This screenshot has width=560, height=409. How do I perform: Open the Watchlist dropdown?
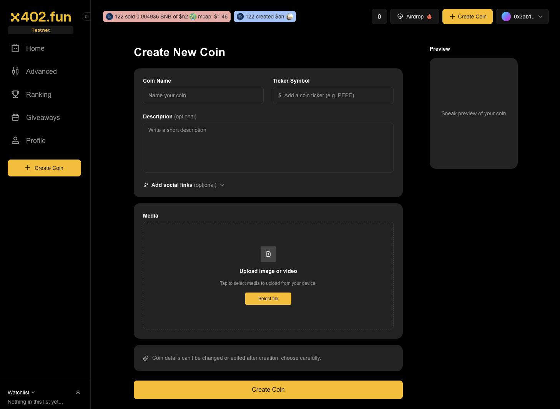(x=21, y=392)
